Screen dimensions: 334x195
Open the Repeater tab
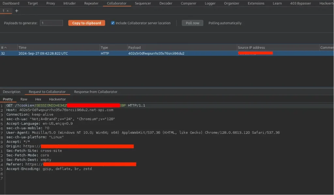[91, 3]
